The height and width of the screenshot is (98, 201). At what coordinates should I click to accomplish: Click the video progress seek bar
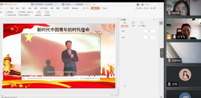53,79
